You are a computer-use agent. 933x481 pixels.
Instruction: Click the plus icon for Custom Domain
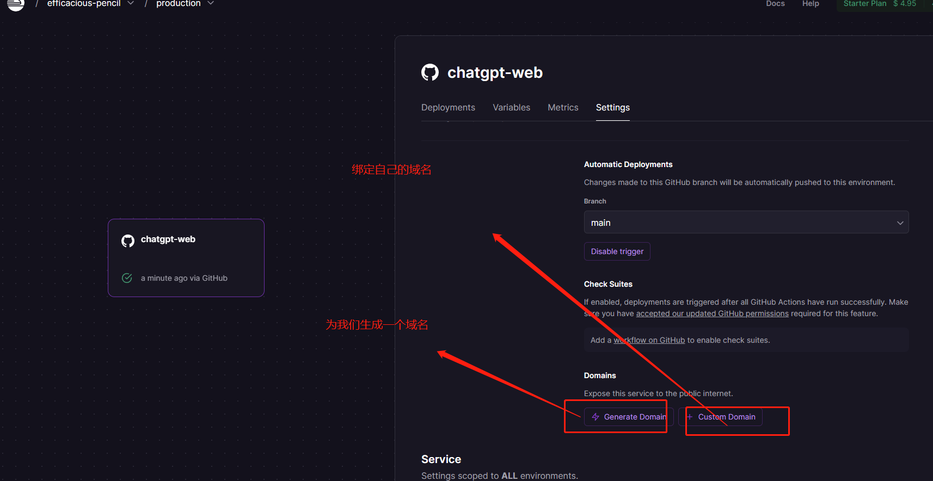pyautogui.click(x=690, y=417)
